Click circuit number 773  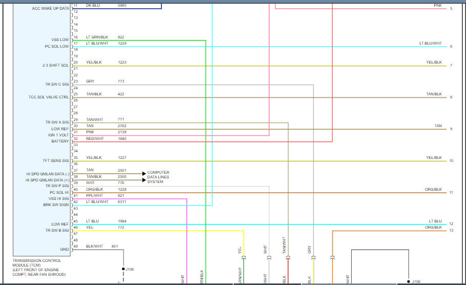(x=121, y=81)
